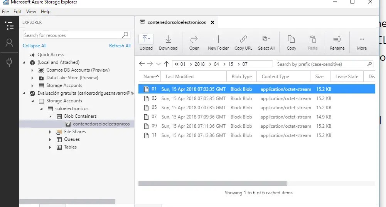Open the View menu
The image size is (386, 207).
coord(31,12)
